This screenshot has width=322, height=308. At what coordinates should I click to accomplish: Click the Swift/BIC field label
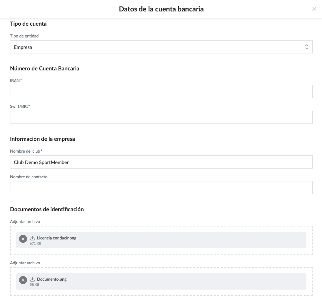point(20,106)
